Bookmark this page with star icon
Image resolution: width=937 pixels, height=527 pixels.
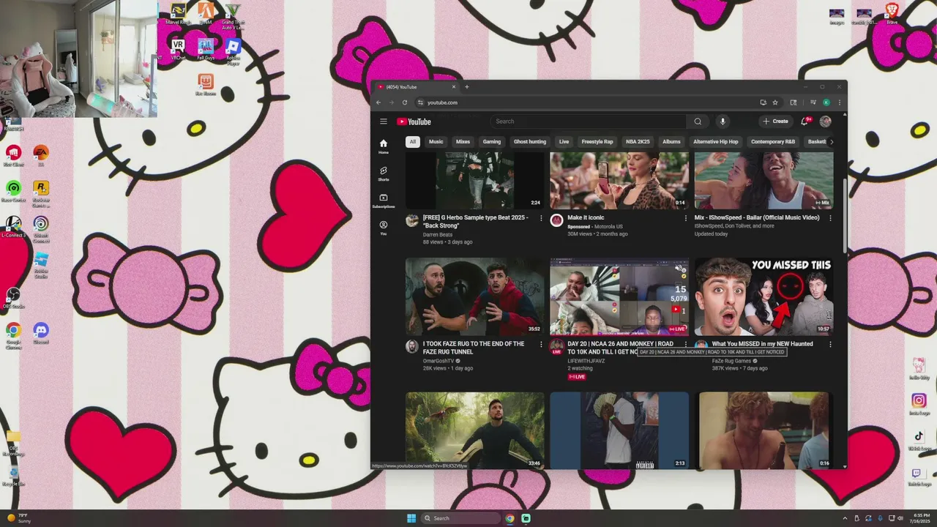coord(775,102)
